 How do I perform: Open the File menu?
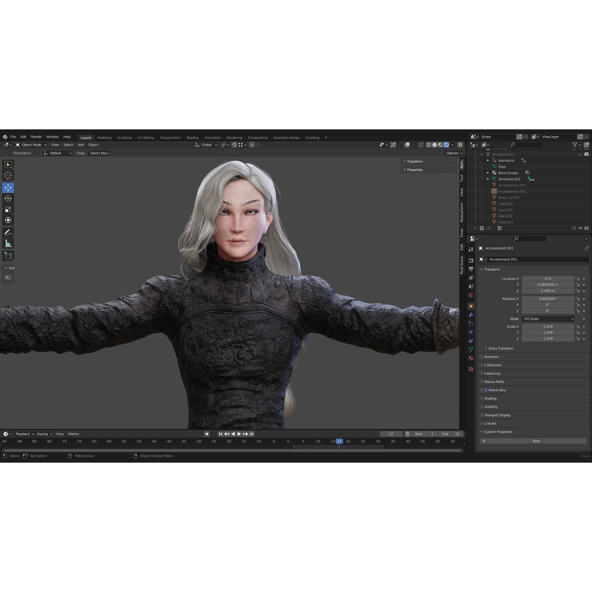coord(13,137)
